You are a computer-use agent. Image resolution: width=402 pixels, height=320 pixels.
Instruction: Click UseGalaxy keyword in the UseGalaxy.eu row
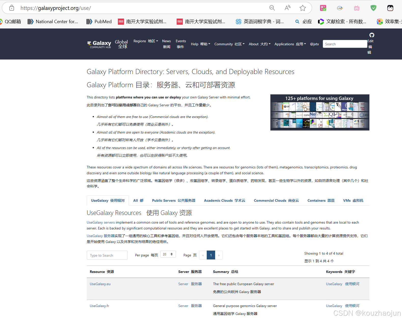click(x=343, y=284)
